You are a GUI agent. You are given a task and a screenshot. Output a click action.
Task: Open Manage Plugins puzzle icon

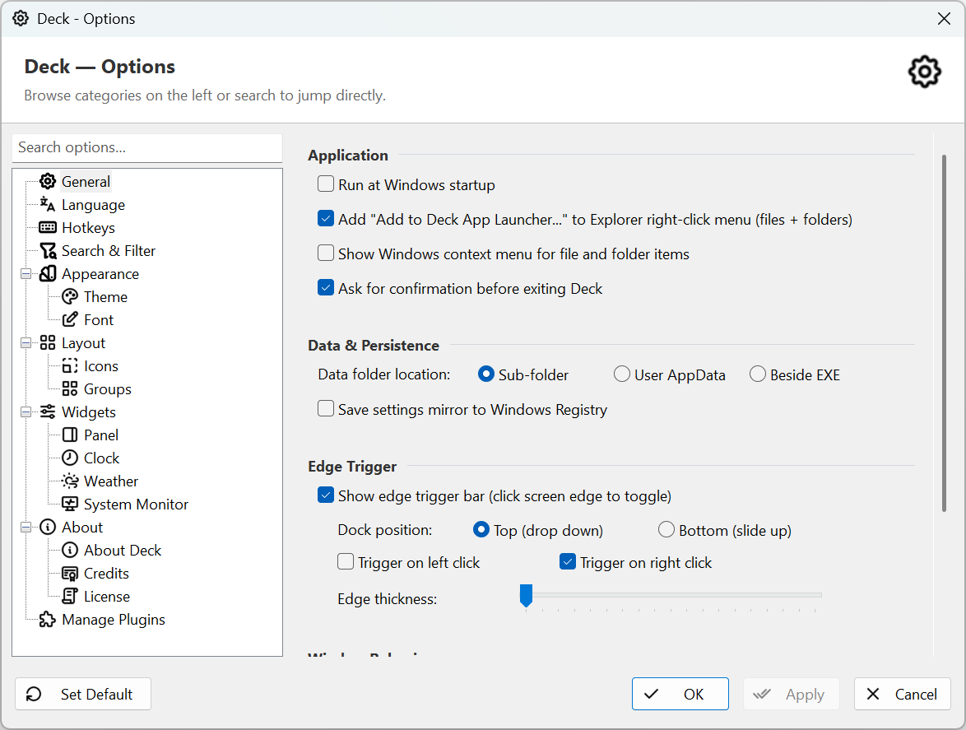48,620
